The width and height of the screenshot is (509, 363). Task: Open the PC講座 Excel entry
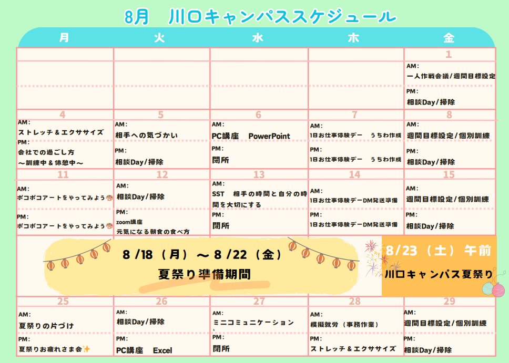pyautogui.click(x=144, y=350)
